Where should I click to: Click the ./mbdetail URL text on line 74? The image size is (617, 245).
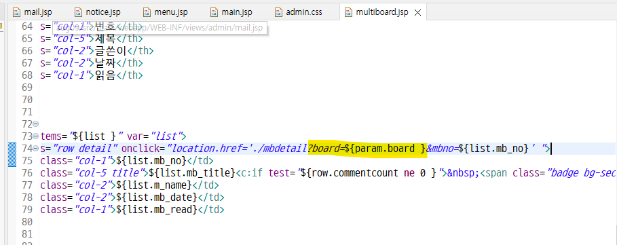[280, 149]
